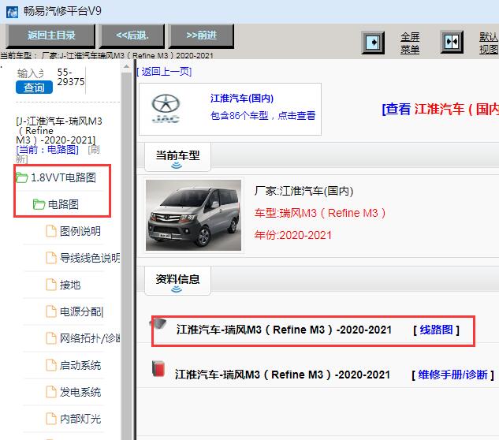This screenshot has width=499, height=440.
Task: Open the [维修手册/诊断] link
Action: point(452,375)
